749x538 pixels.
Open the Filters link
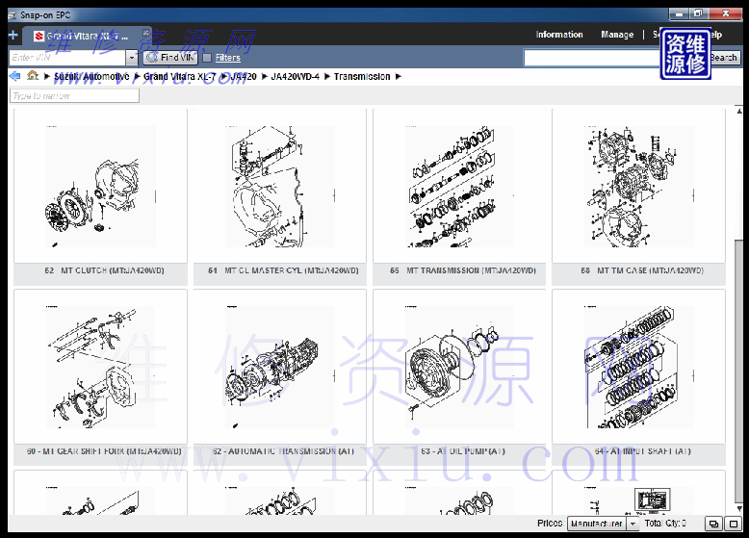point(228,58)
